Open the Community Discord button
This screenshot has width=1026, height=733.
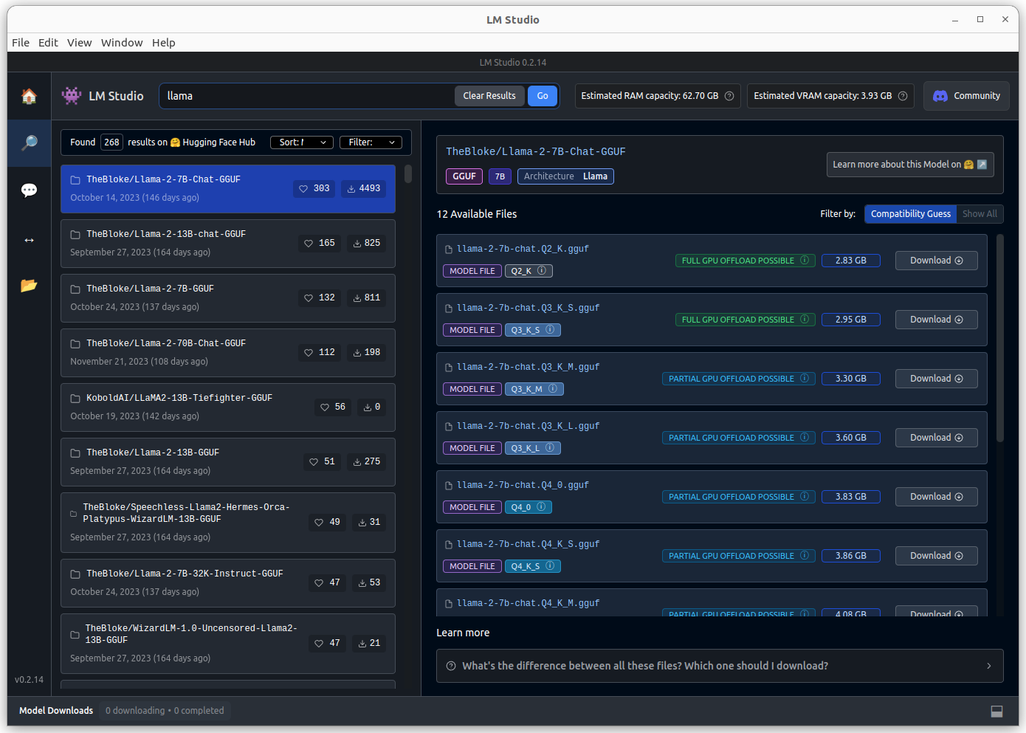pos(966,96)
